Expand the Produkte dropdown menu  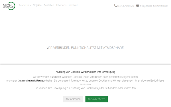coord(25,5)
